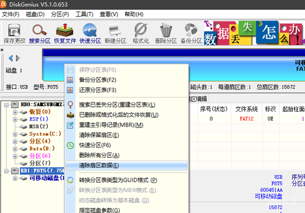Click the FAT12 cell in partition table

(x=246, y=119)
